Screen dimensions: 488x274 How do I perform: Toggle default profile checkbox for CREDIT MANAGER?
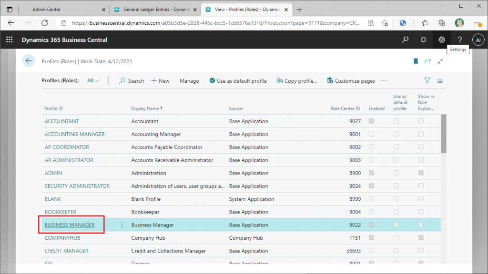pyautogui.click(x=396, y=251)
